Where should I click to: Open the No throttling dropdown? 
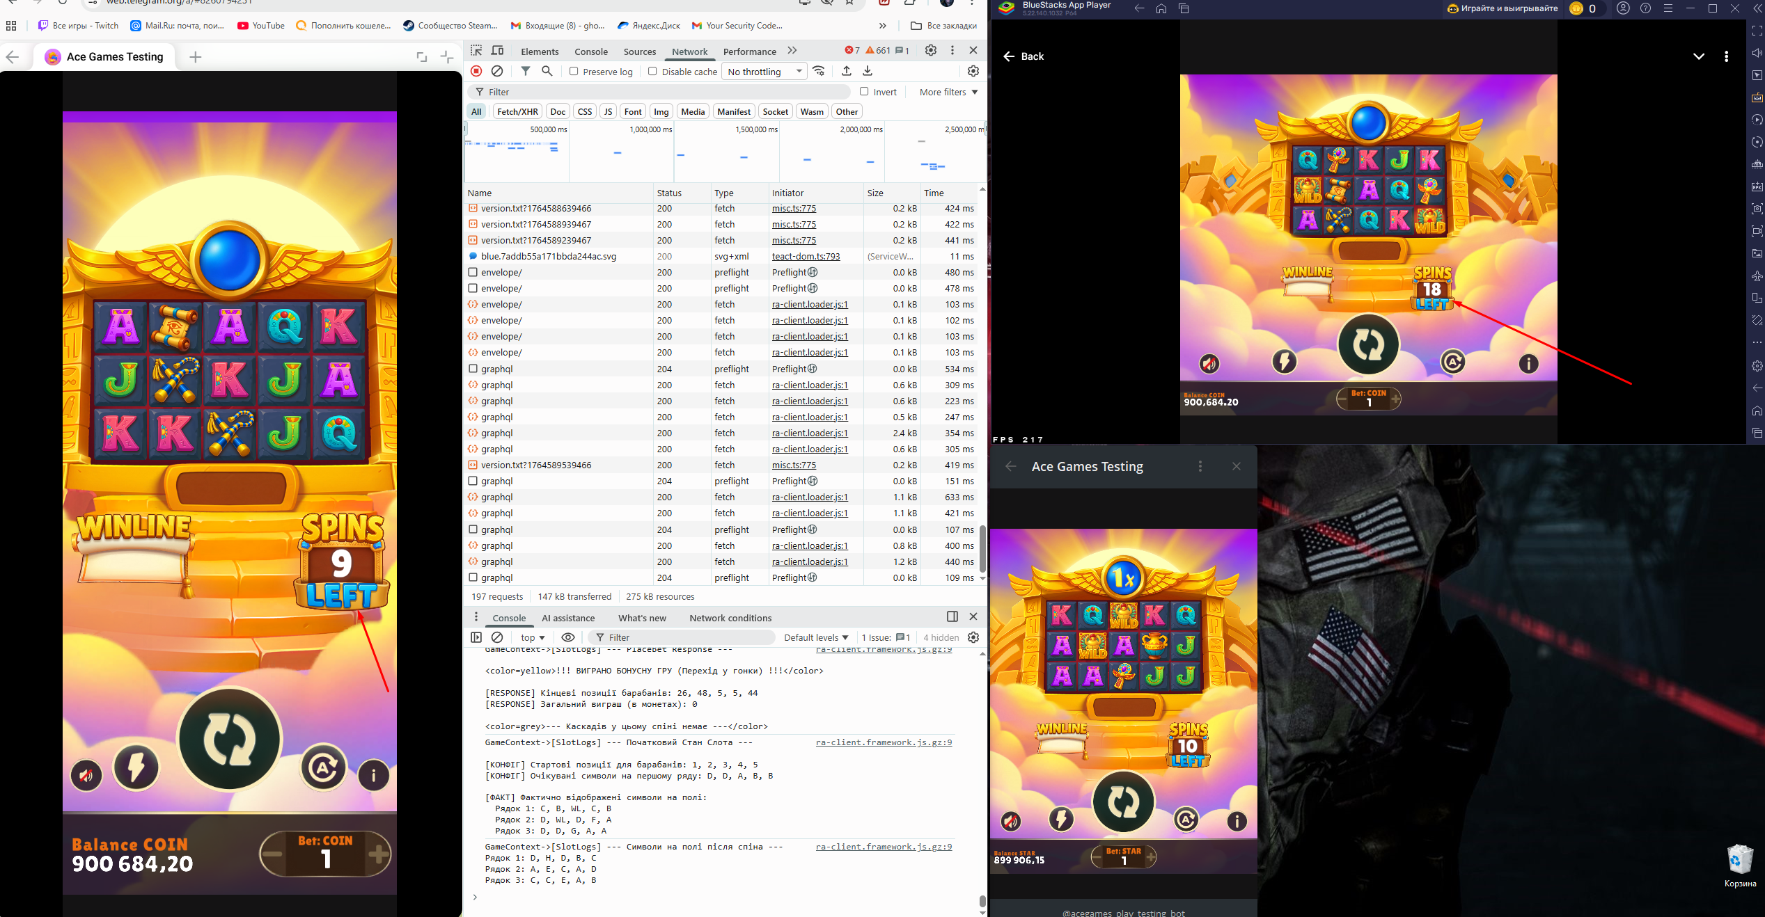(x=764, y=72)
